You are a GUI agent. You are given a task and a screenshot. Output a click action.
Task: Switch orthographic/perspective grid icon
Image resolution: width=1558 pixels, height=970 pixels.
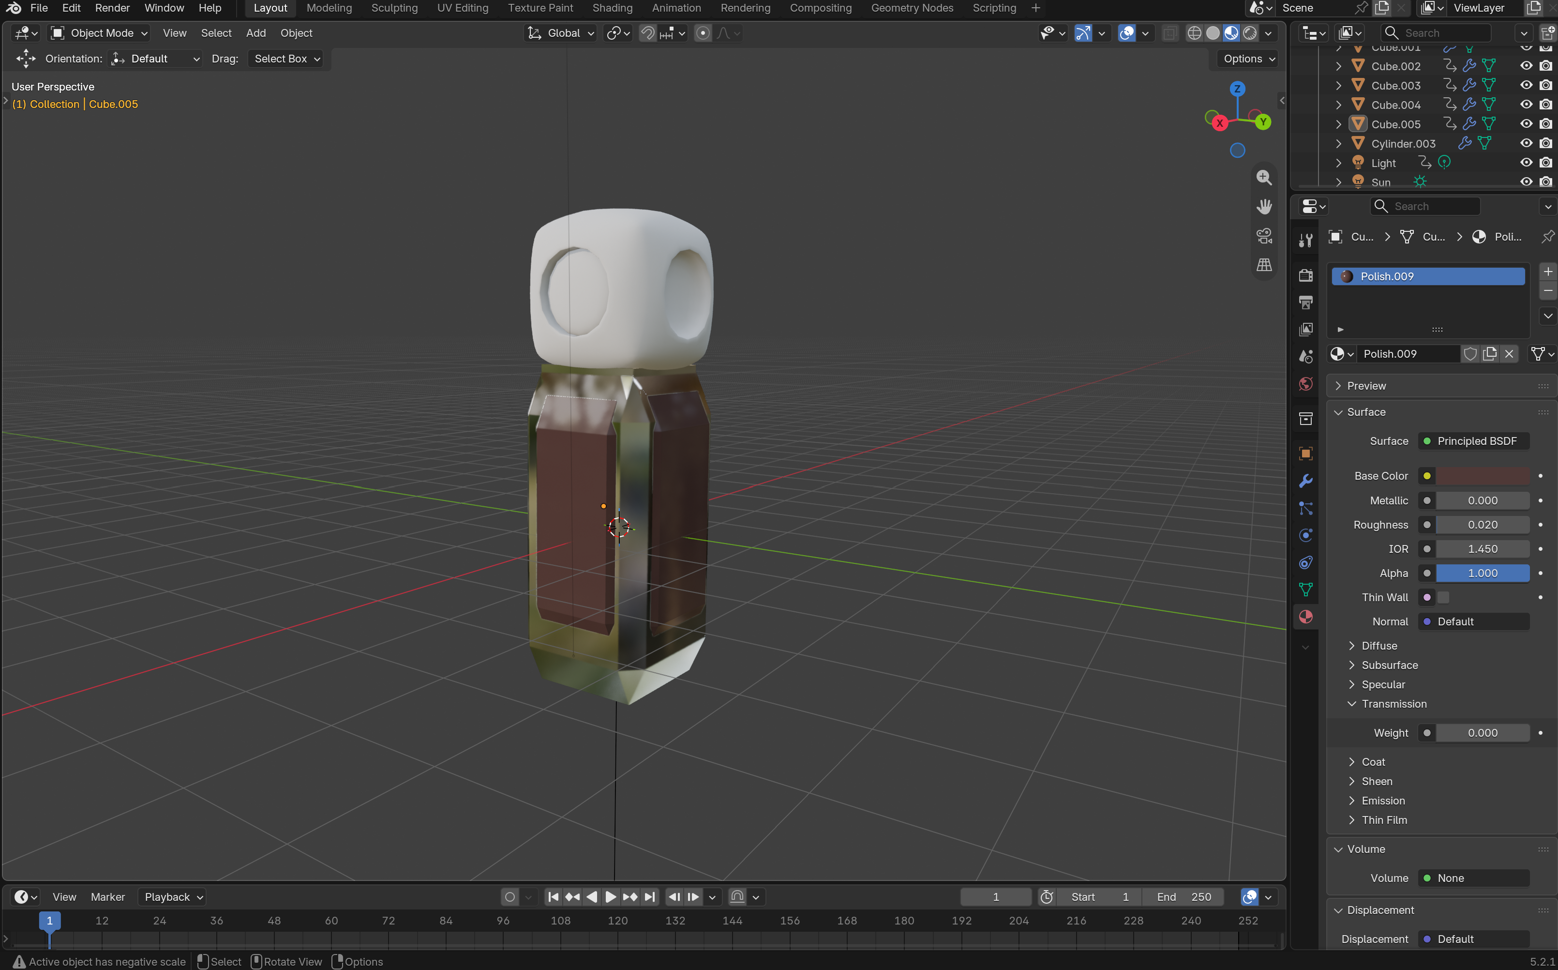pos(1264,264)
